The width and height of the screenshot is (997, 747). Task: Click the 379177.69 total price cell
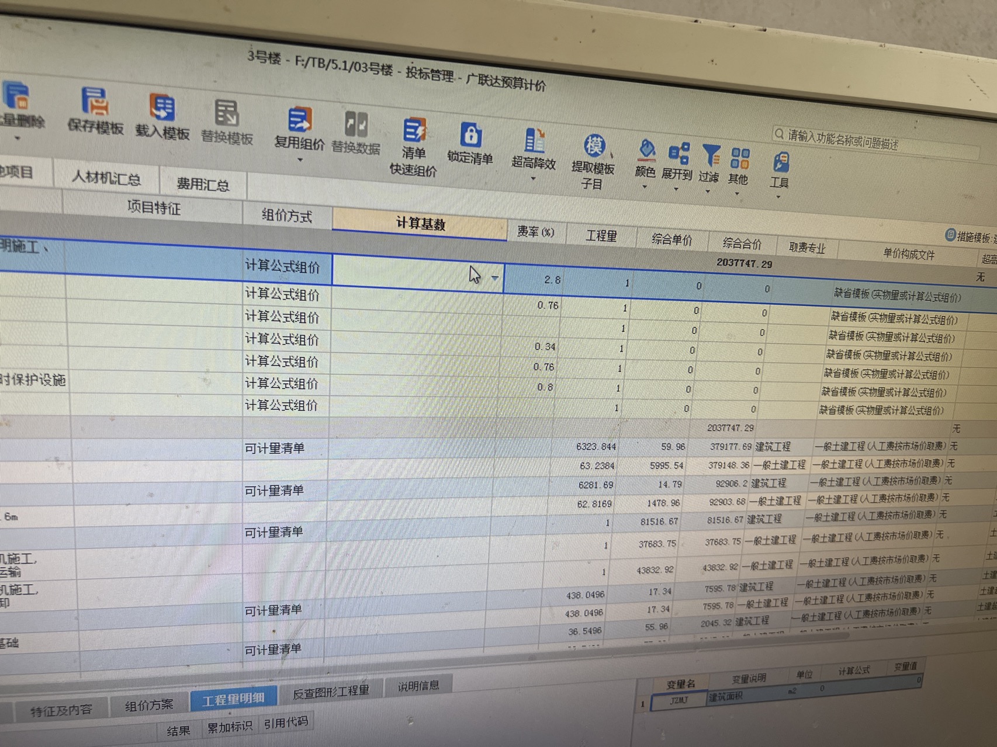(x=719, y=447)
